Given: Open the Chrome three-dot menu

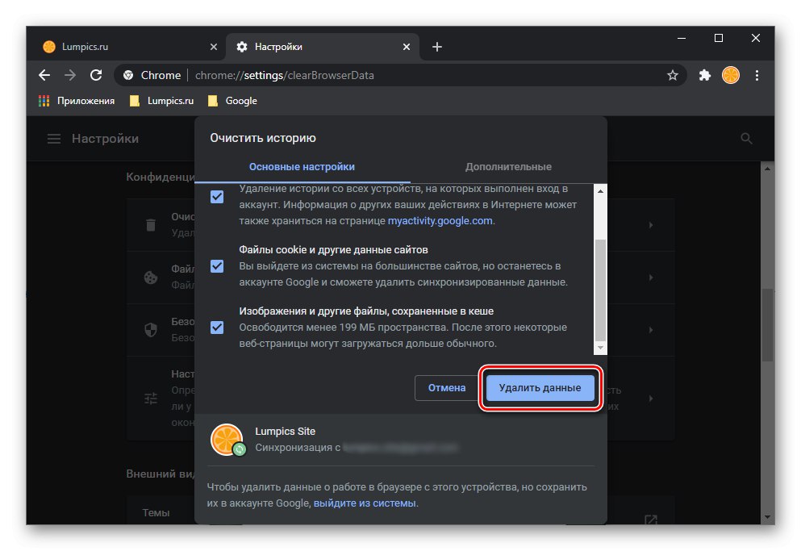Looking at the screenshot, I should coord(757,75).
